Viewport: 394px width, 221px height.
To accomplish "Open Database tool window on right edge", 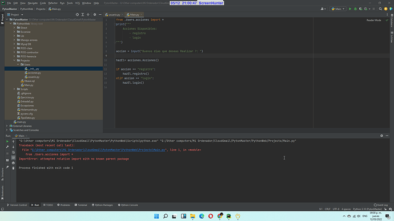I will click(x=392, y=21).
